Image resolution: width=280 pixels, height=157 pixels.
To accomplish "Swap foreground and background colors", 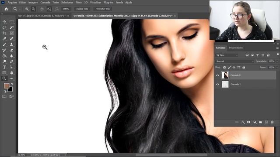I will [12, 84].
